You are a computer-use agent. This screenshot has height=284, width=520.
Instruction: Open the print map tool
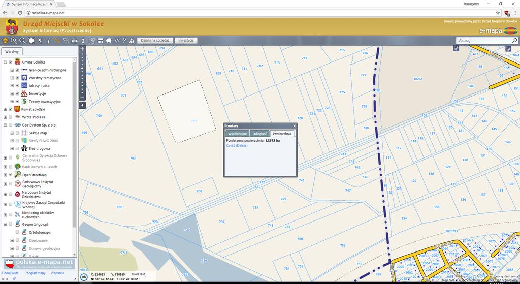pyautogui.click(x=75, y=41)
